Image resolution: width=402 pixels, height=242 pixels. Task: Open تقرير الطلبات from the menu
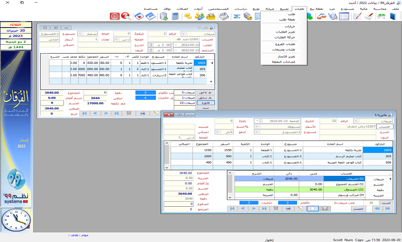click(x=285, y=32)
